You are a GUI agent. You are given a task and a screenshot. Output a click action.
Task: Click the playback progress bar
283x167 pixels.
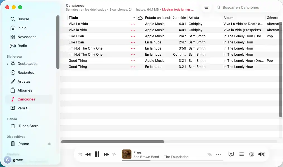(172, 160)
